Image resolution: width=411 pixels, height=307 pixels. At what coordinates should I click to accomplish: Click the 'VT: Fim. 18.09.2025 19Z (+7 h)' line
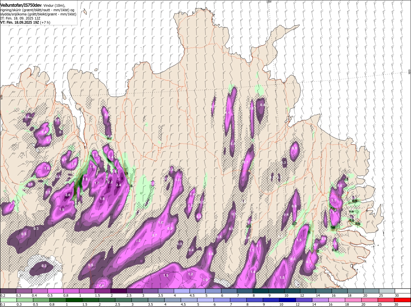click(x=25, y=23)
